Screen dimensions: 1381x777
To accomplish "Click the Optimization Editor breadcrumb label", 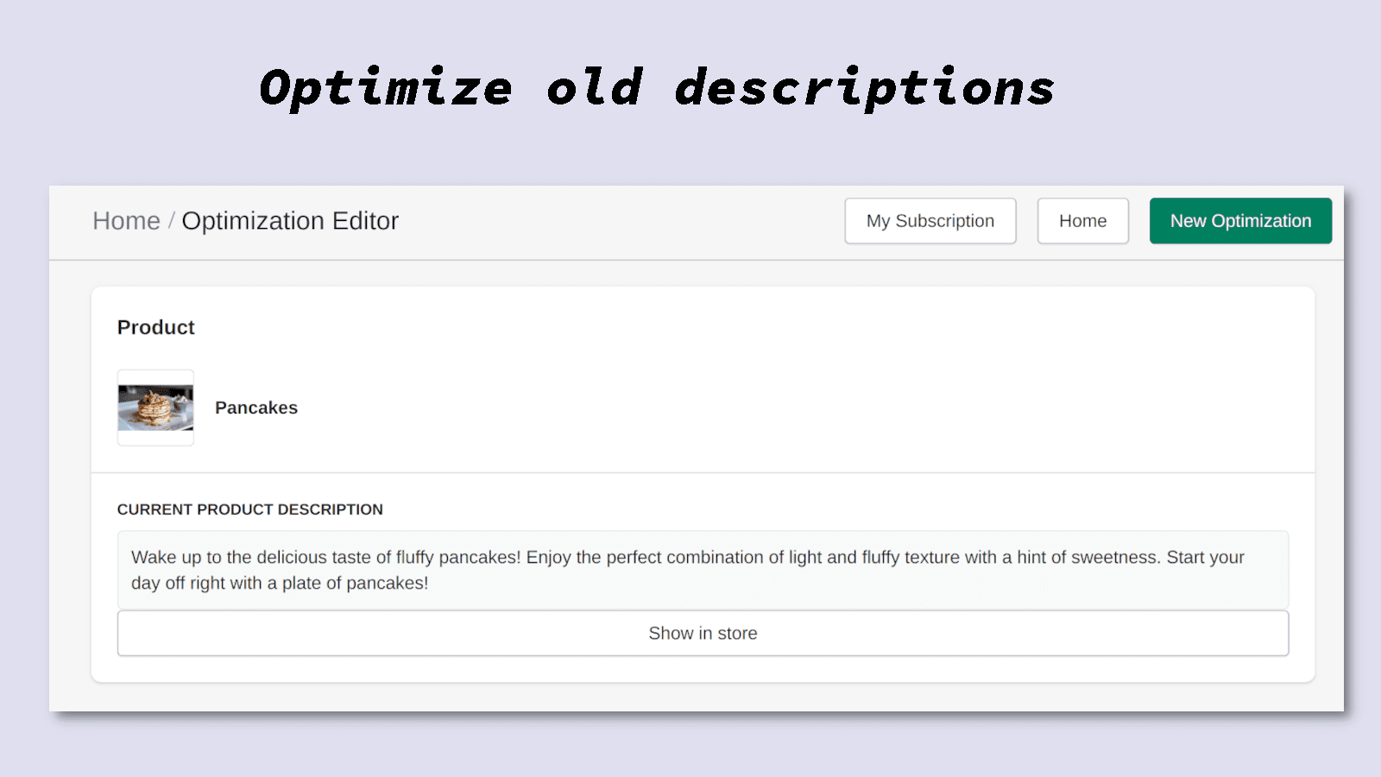I will 290,221.
